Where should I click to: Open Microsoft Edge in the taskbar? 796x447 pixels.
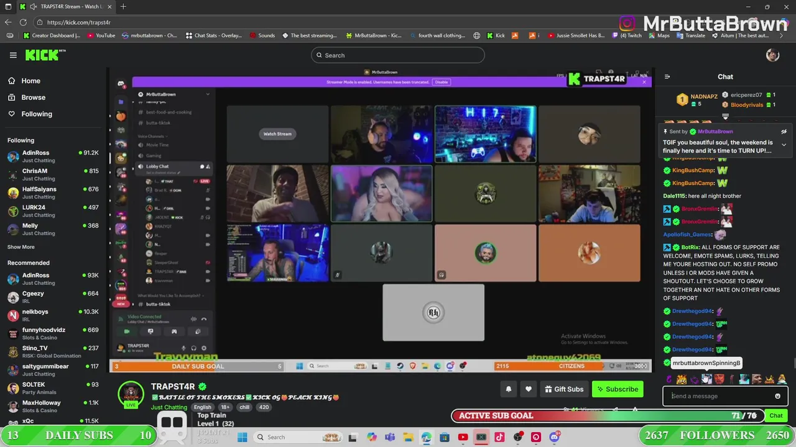click(426, 437)
